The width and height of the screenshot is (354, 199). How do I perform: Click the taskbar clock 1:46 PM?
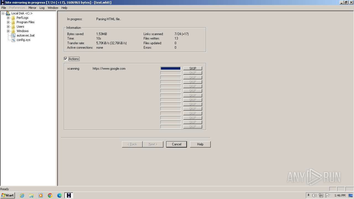tap(340, 195)
